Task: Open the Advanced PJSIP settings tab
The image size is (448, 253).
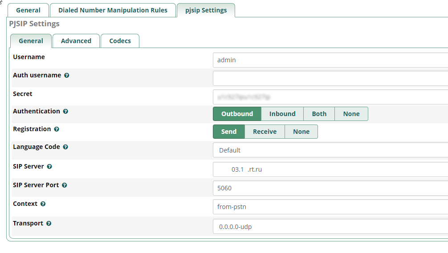Action: coord(76,41)
